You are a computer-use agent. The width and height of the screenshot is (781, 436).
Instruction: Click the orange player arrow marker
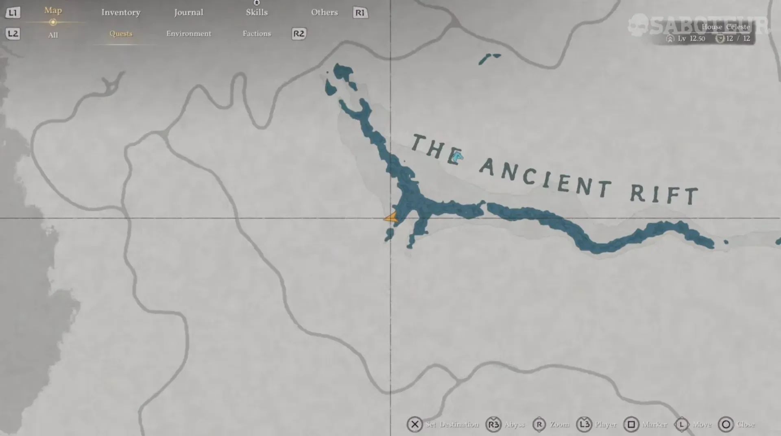point(391,218)
